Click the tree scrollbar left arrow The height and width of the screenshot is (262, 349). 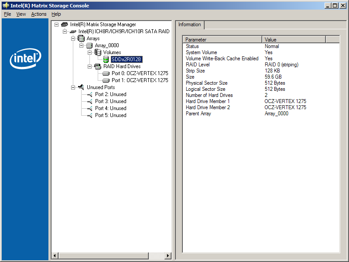point(55,256)
